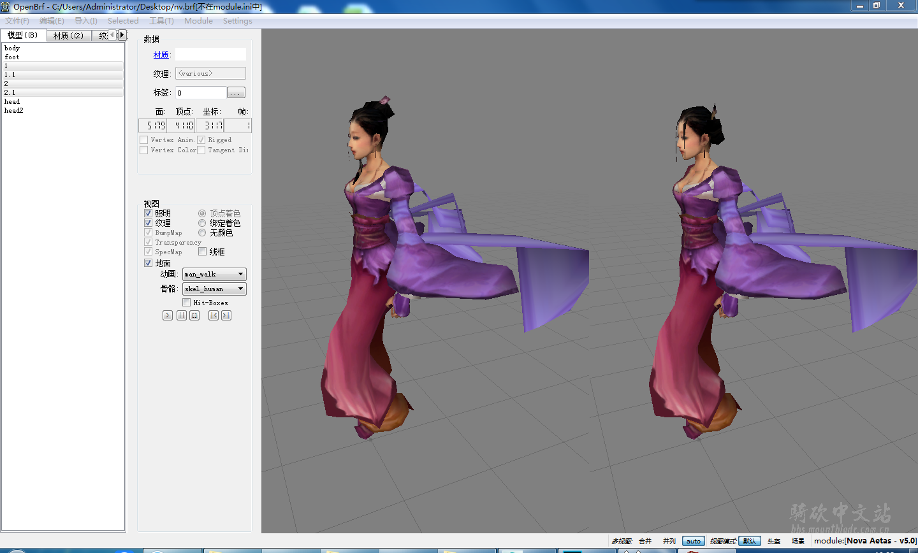Select the 'foot' mesh in list
The width and height of the screenshot is (918, 553).
(62, 57)
